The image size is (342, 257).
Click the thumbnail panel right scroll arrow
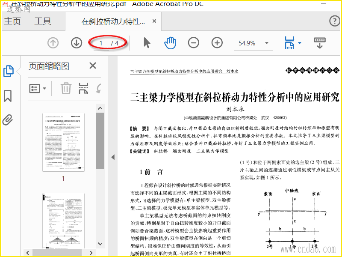91,253
